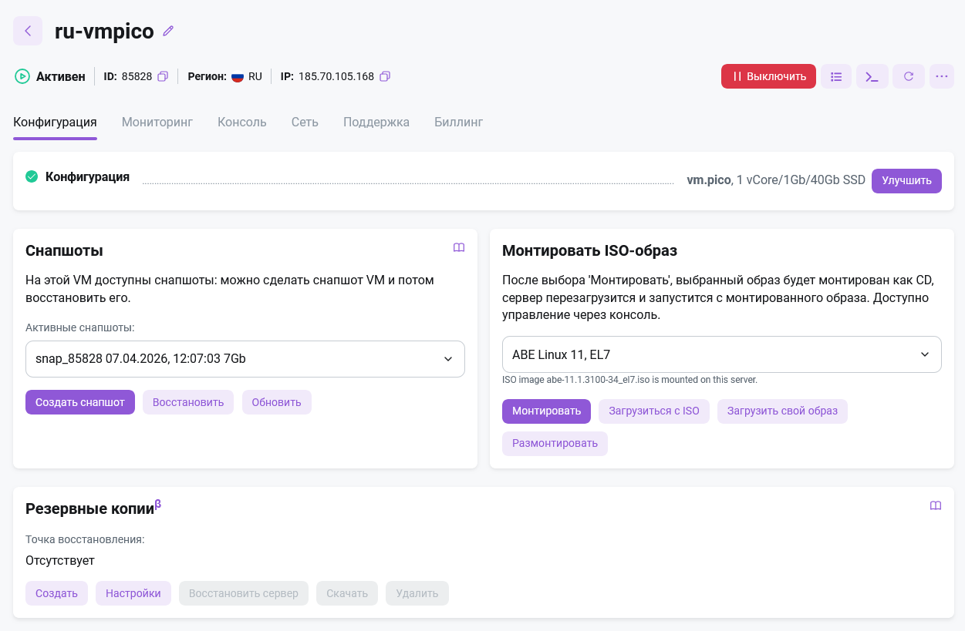The width and height of the screenshot is (965, 631).
Task: Open backup Настройки button
Action: (133, 593)
